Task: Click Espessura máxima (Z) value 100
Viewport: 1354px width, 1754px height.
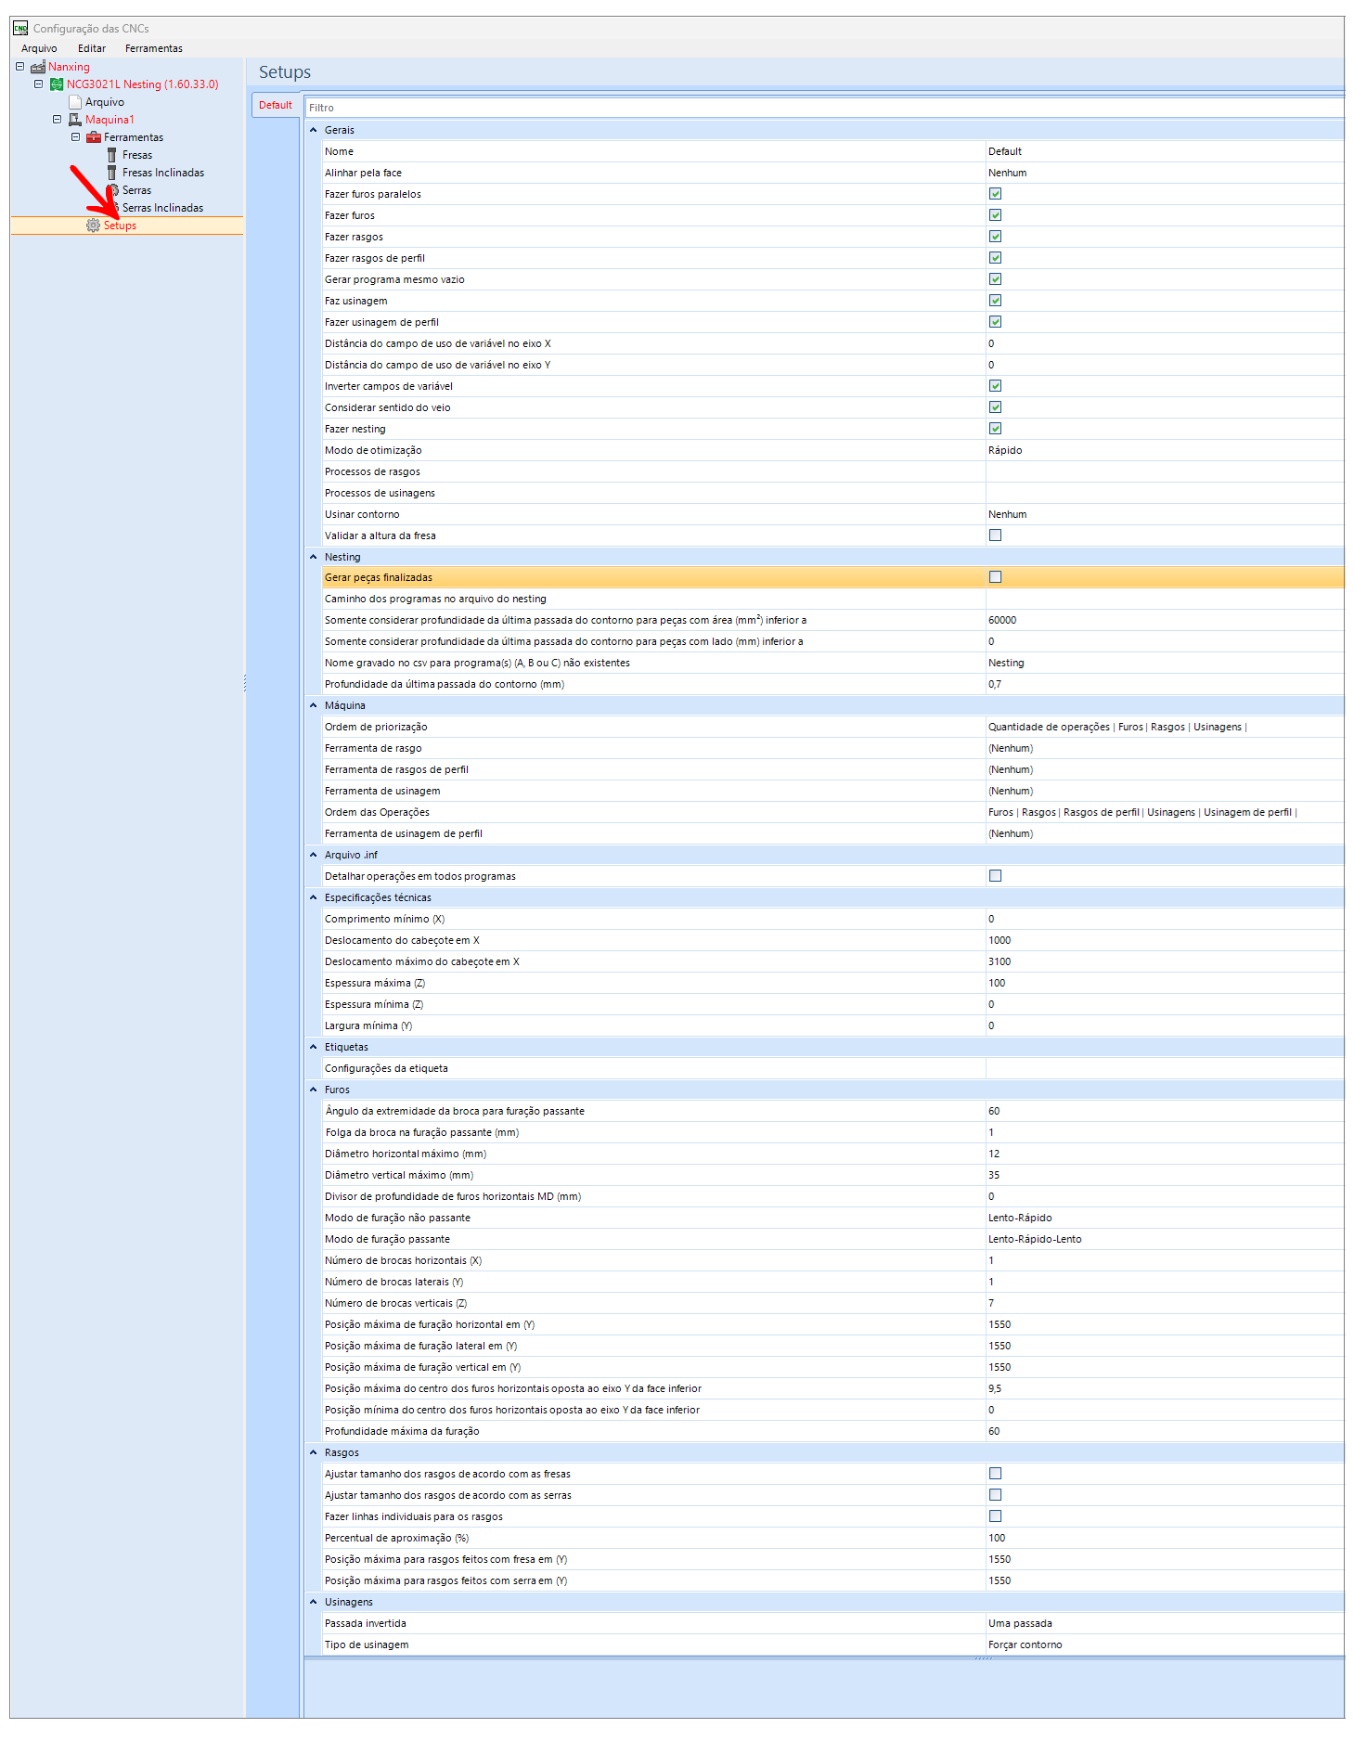Action: pos(997,983)
